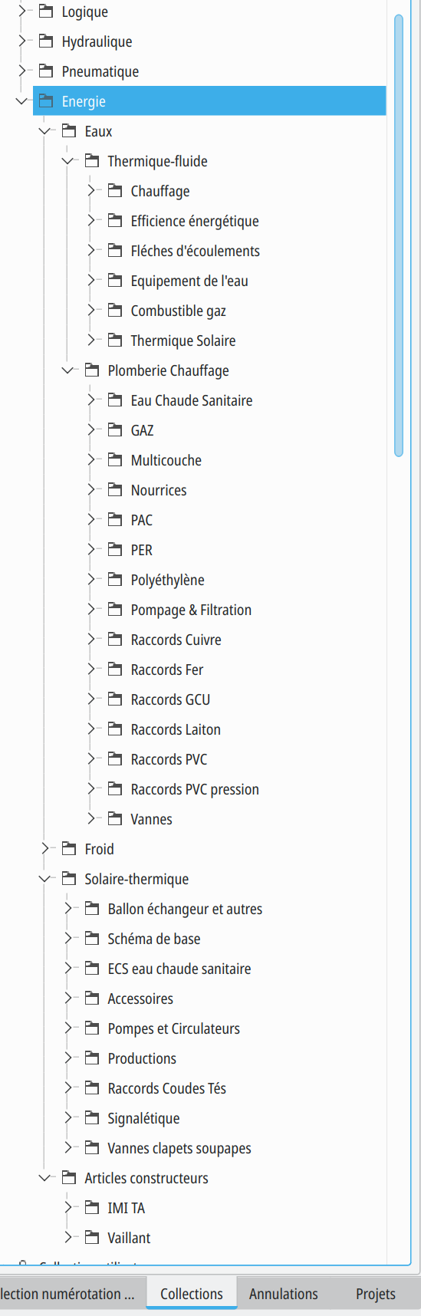The image size is (421, 1316).
Task: Select Vannes clapets soupapes
Action: coord(179,1148)
